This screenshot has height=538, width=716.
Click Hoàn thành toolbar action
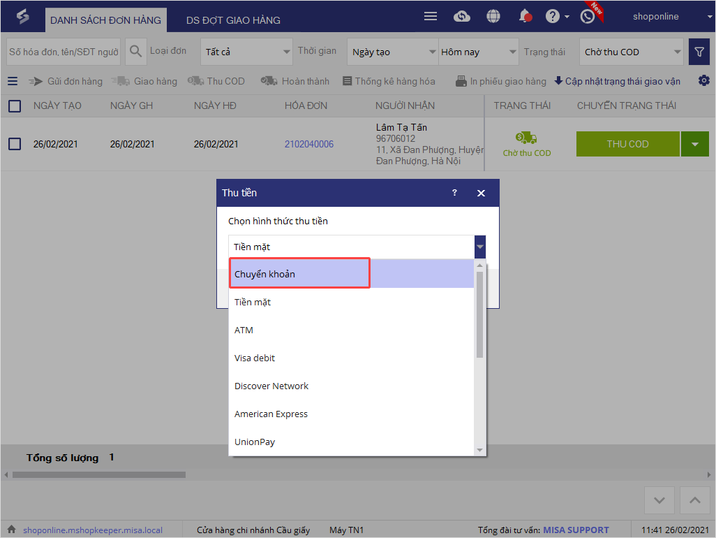click(x=295, y=81)
